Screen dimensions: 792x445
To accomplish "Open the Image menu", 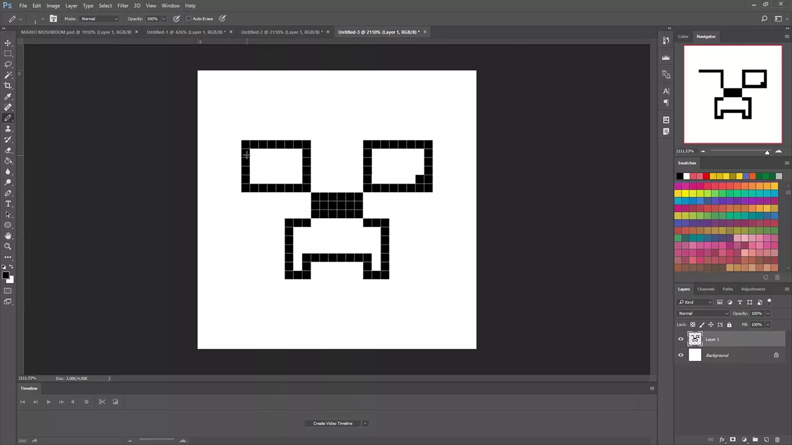I will click(x=53, y=6).
